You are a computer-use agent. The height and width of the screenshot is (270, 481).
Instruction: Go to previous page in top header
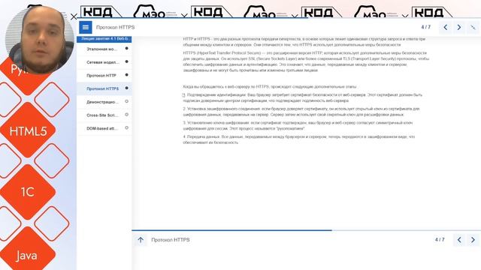coord(445,27)
